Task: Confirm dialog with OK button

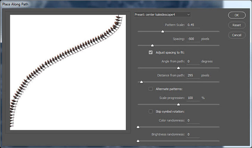Action: click(x=237, y=15)
